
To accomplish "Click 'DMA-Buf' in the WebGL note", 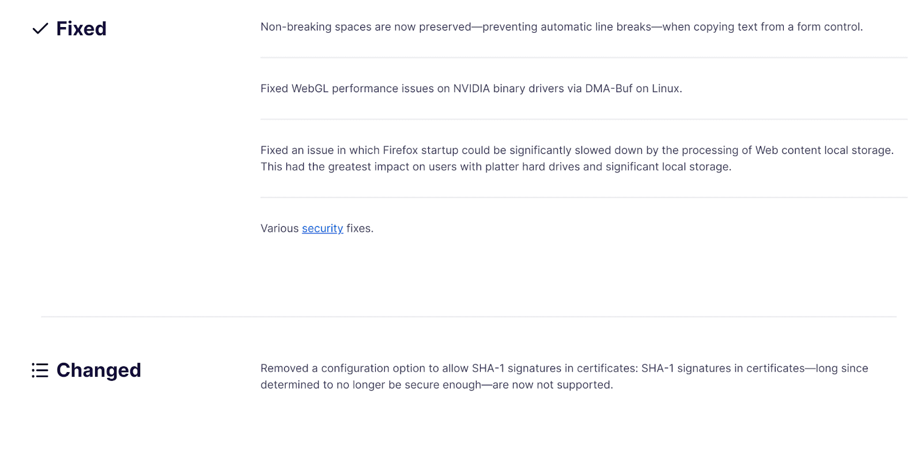I will pos(609,89).
